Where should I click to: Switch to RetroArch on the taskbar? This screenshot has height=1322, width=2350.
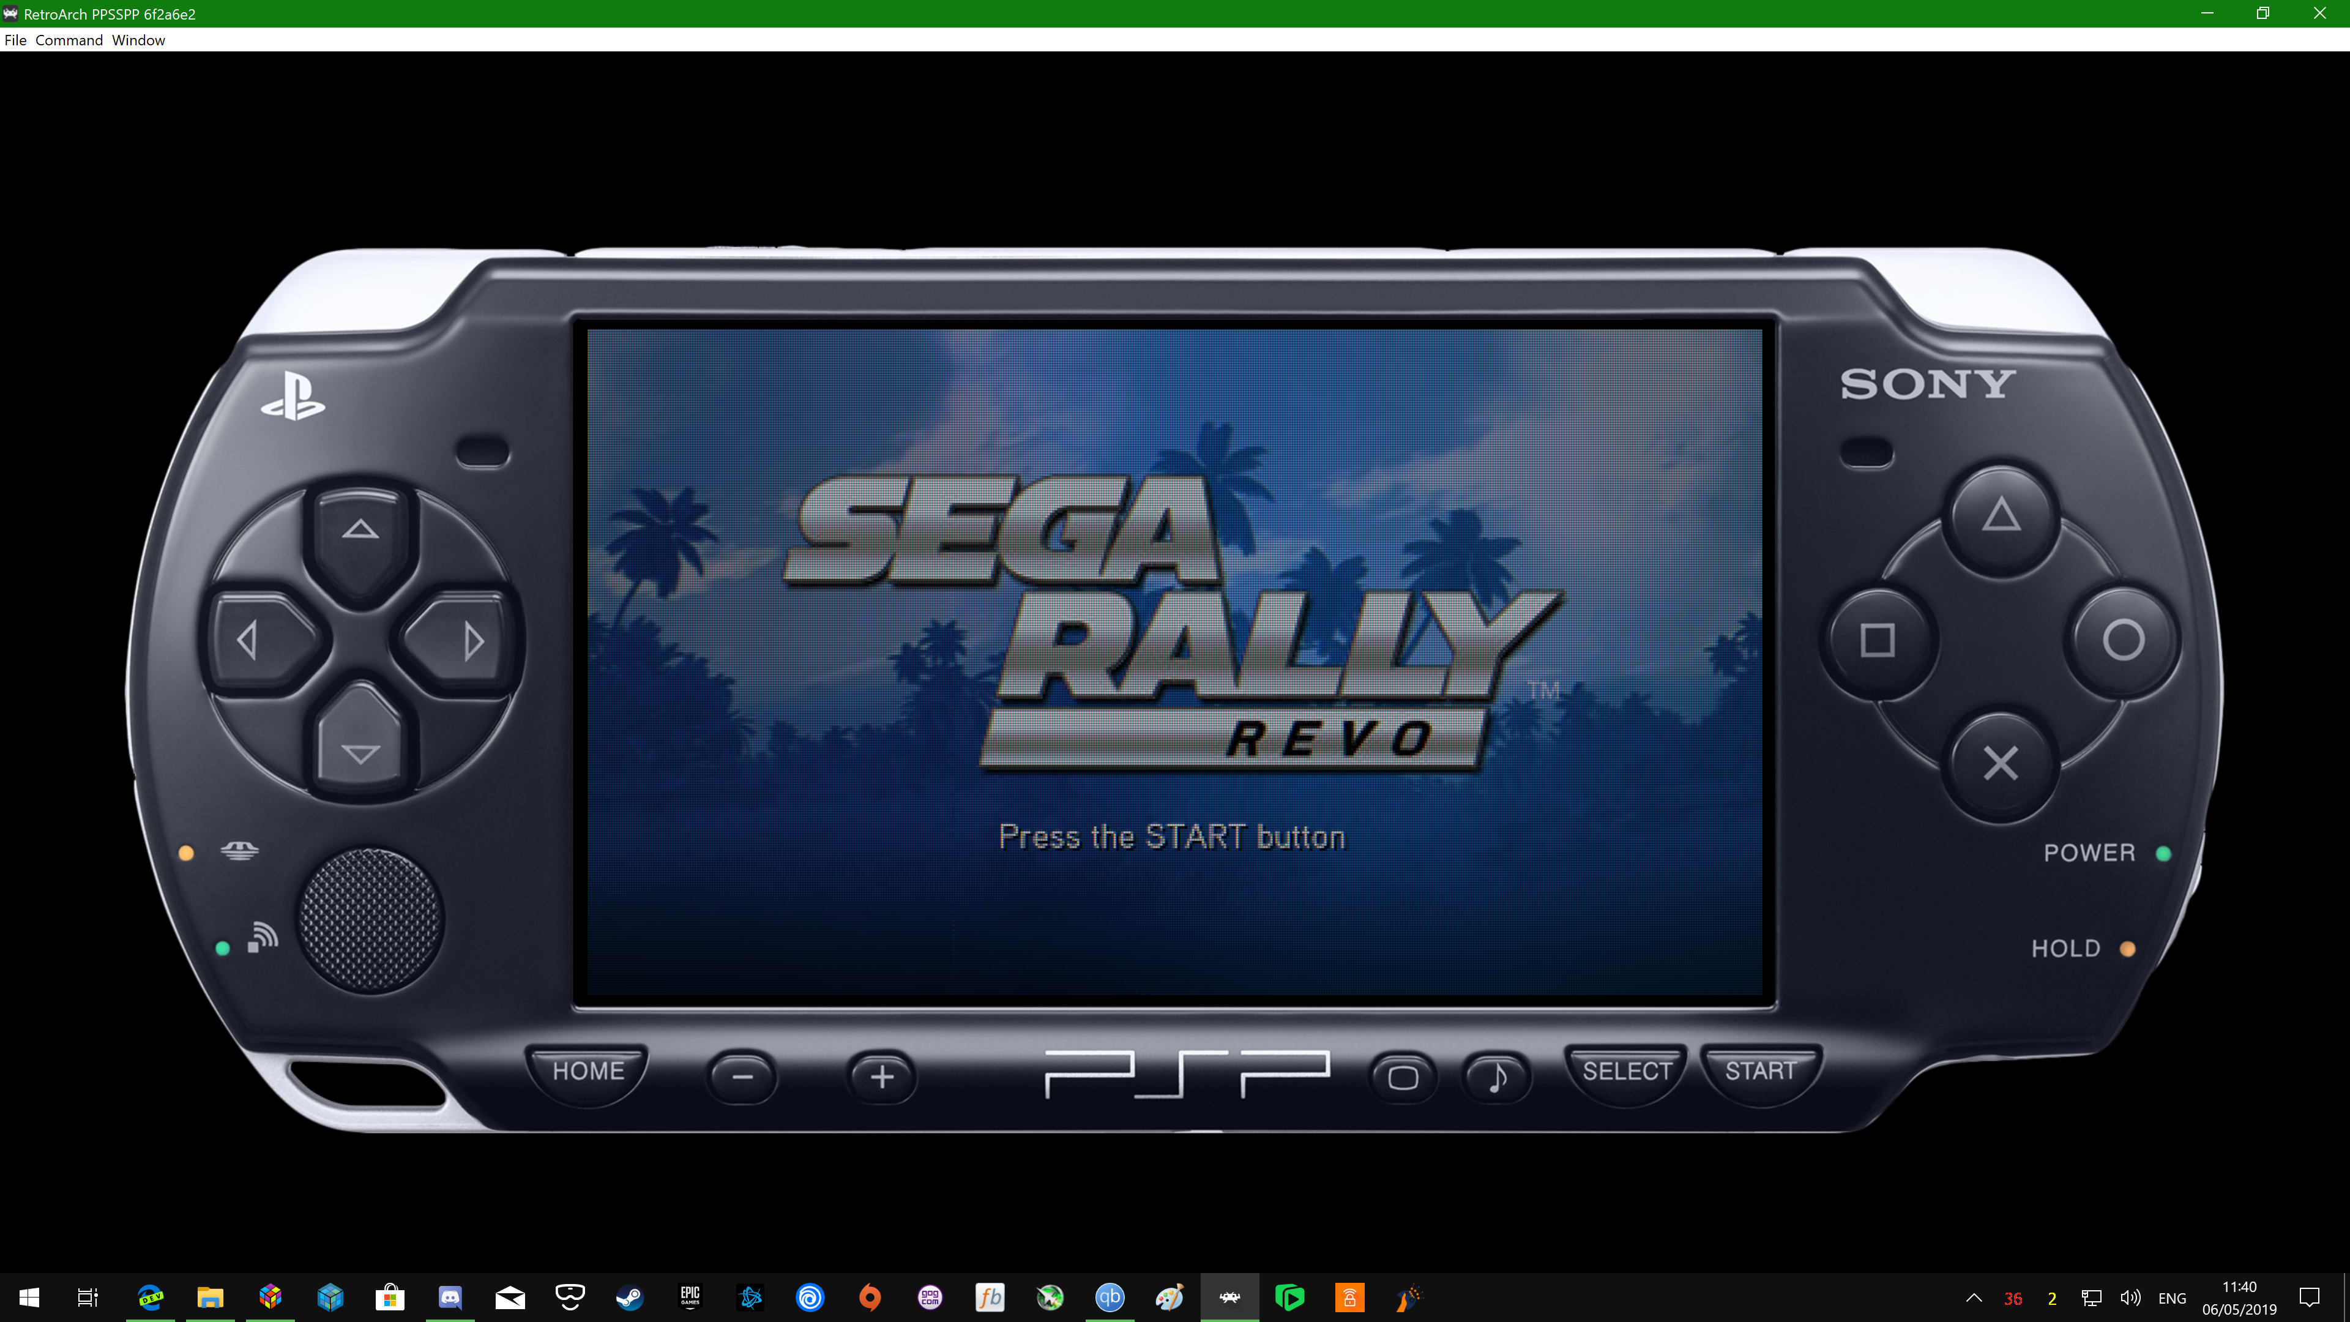[1229, 1298]
